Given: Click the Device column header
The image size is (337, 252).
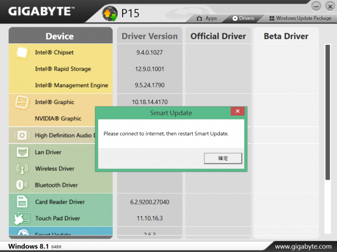Looking at the screenshot, I should coord(60,35).
